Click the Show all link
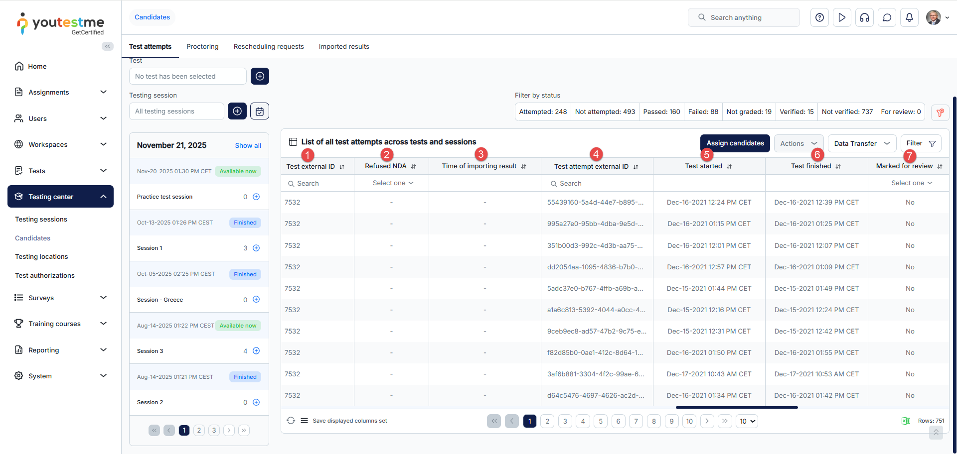Screen dimensions: 957x454 pyautogui.click(x=248, y=145)
